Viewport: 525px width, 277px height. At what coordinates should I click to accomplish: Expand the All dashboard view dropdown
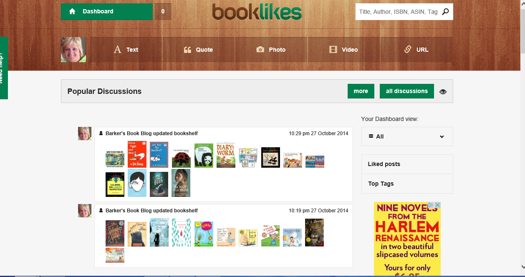442,136
